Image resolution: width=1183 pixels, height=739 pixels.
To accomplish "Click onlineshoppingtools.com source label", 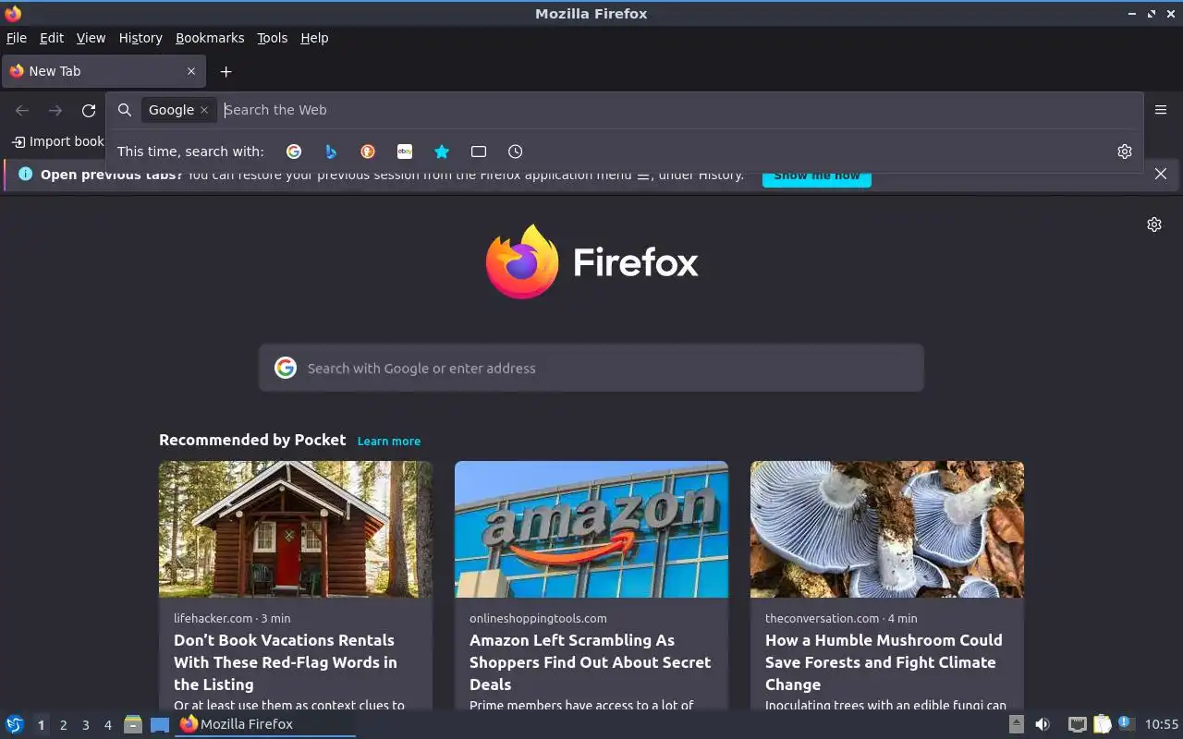I will point(538,618).
